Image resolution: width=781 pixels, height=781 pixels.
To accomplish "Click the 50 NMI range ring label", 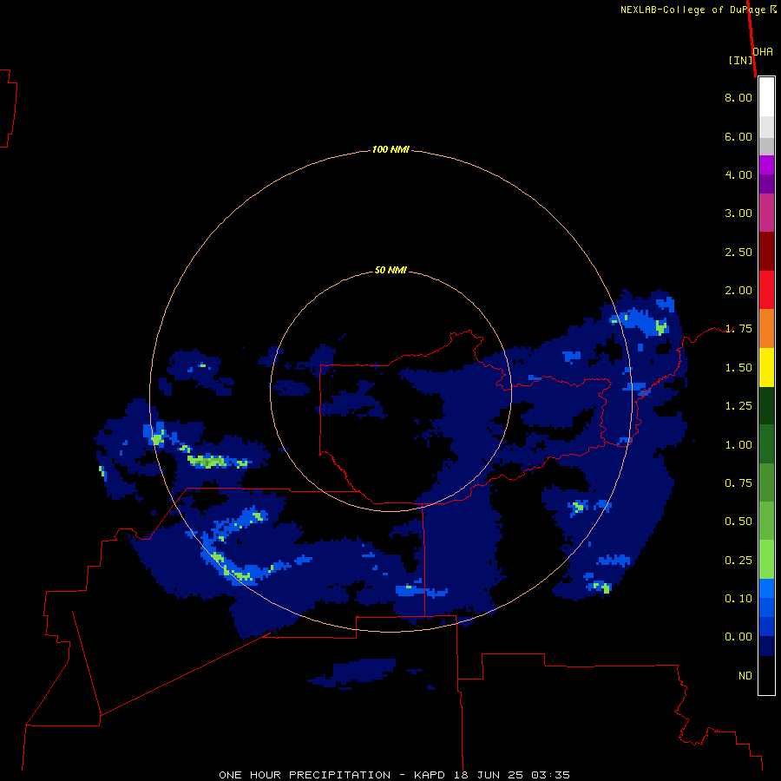I will (390, 270).
